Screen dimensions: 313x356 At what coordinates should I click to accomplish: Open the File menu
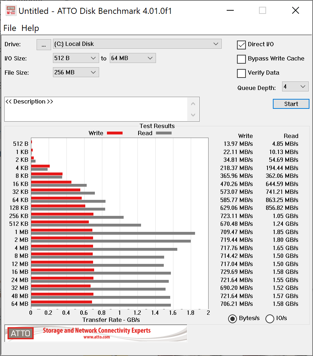click(x=10, y=28)
